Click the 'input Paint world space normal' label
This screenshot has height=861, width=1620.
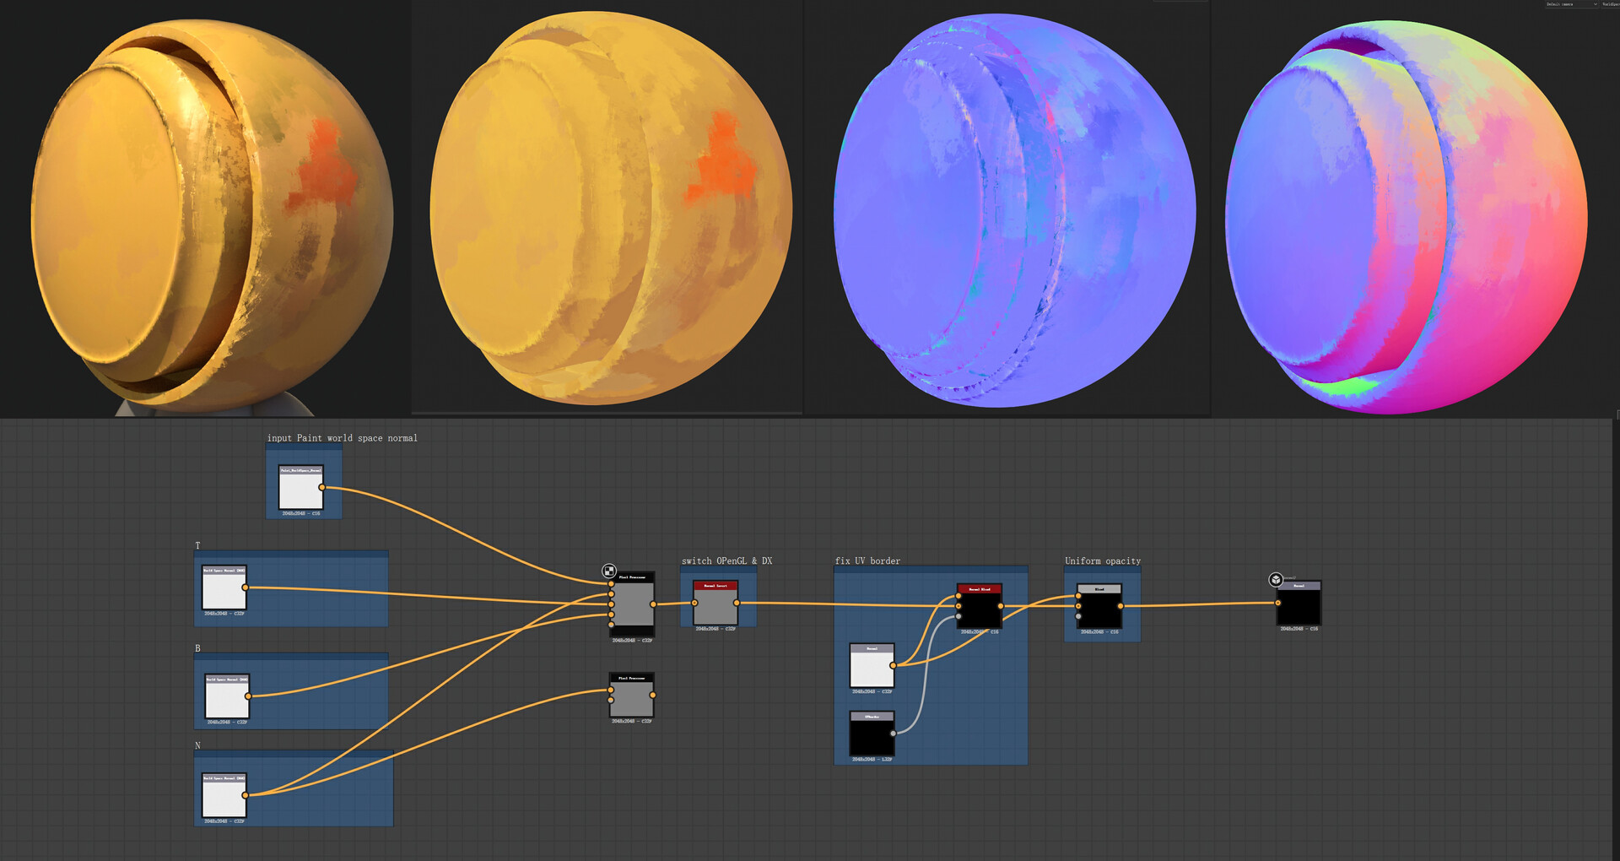click(x=343, y=438)
